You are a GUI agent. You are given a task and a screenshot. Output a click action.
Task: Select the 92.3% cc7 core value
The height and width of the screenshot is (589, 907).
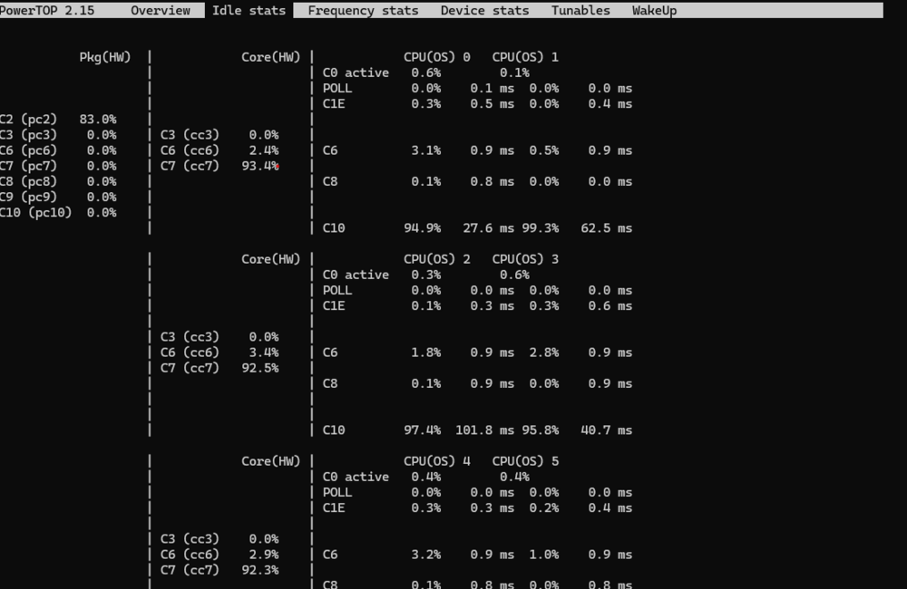pyautogui.click(x=259, y=570)
